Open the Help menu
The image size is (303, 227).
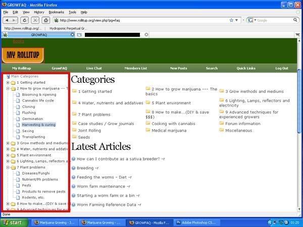click(x=84, y=12)
